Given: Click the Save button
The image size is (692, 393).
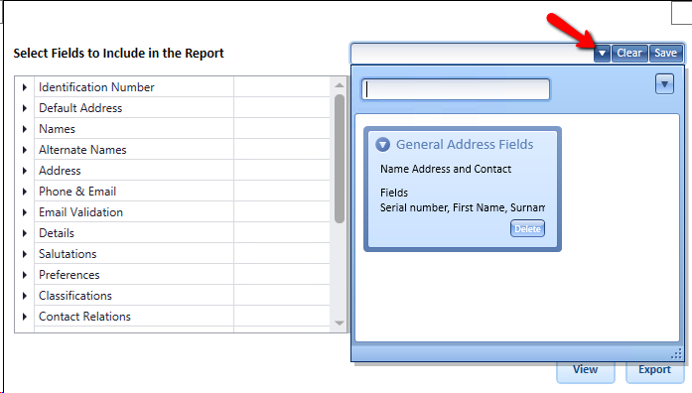Looking at the screenshot, I should (x=665, y=54).
